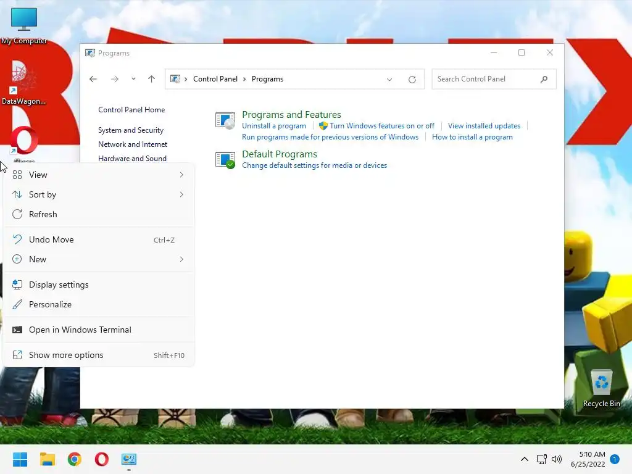Open recent locations dropdown arrow
The width and height of the screenshot is (632, 474).
133,79
